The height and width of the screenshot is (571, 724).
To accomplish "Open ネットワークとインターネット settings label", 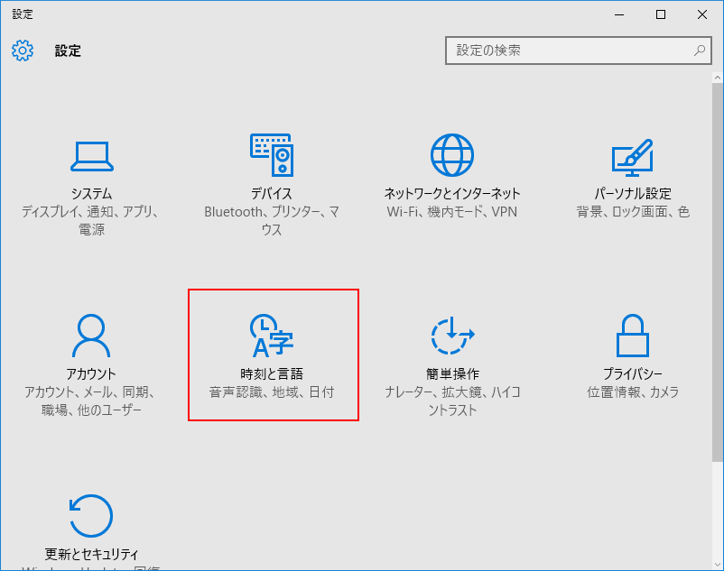I will (x=452, y=194).
